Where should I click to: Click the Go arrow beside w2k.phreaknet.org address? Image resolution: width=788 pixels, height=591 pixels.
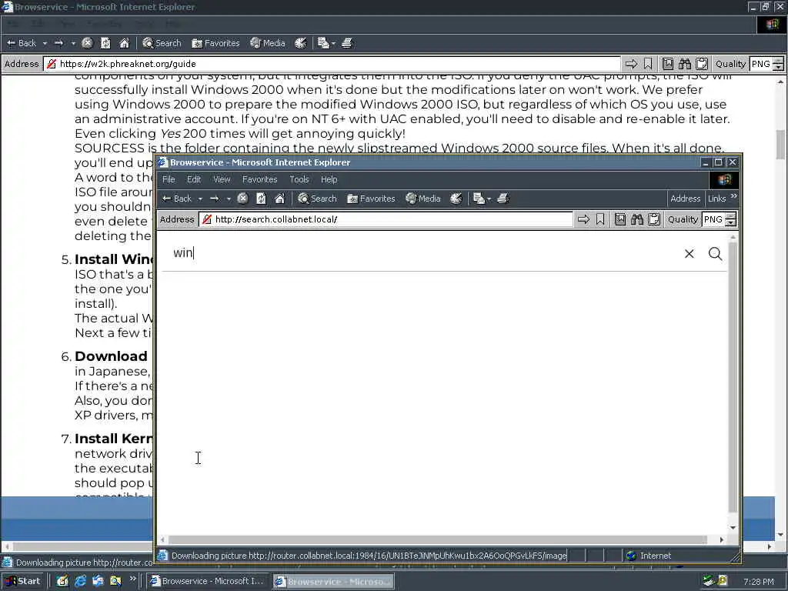point(631,64)
